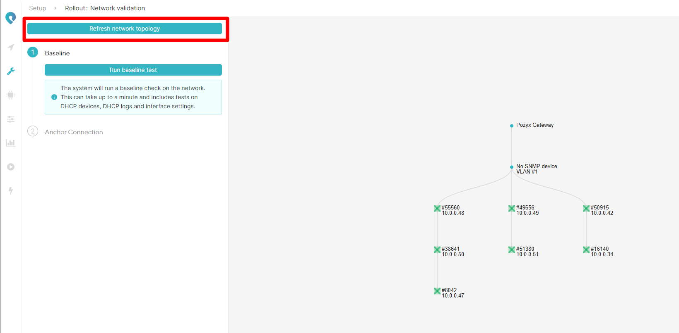Open the chip devices sidebar icon
Image resolution: width=679 pixels, height=333 pixels.
11,95
